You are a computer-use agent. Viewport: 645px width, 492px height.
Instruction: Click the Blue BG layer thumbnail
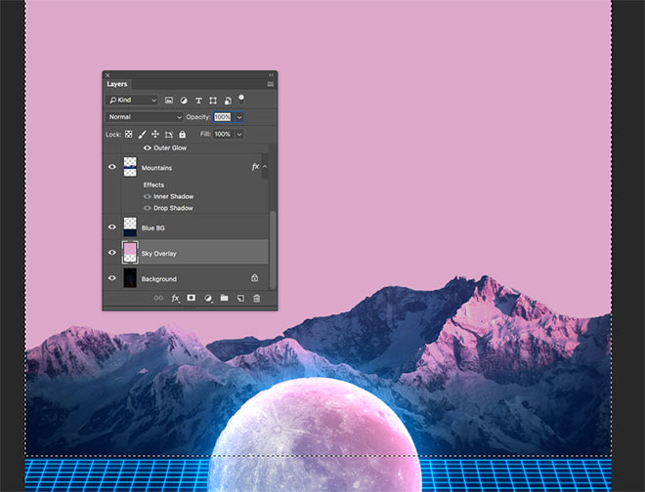pos(130,226)
